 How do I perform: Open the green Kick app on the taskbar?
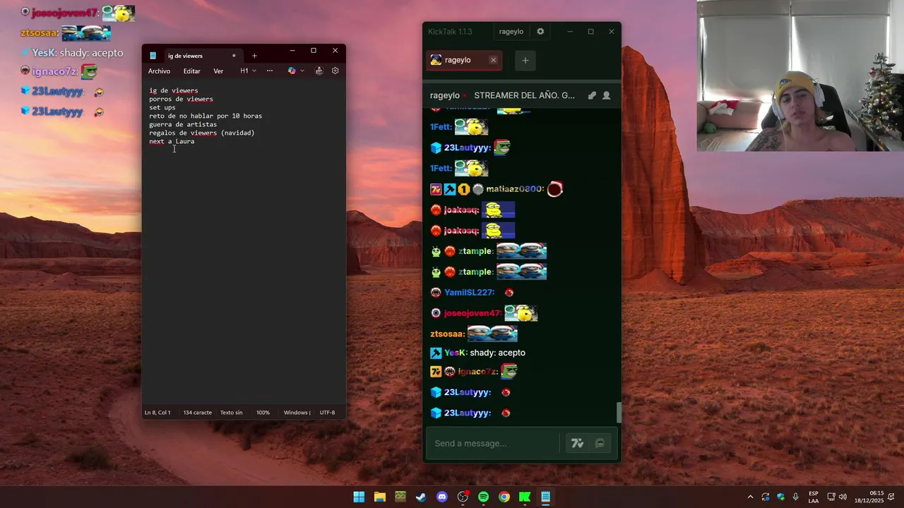(x=525, y=497)
